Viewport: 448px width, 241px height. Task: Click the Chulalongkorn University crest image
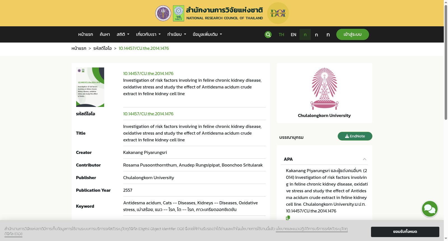324,88
